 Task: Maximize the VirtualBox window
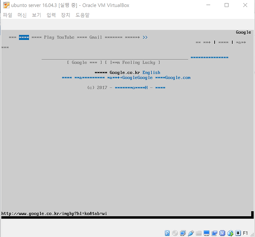pos(227,5)
